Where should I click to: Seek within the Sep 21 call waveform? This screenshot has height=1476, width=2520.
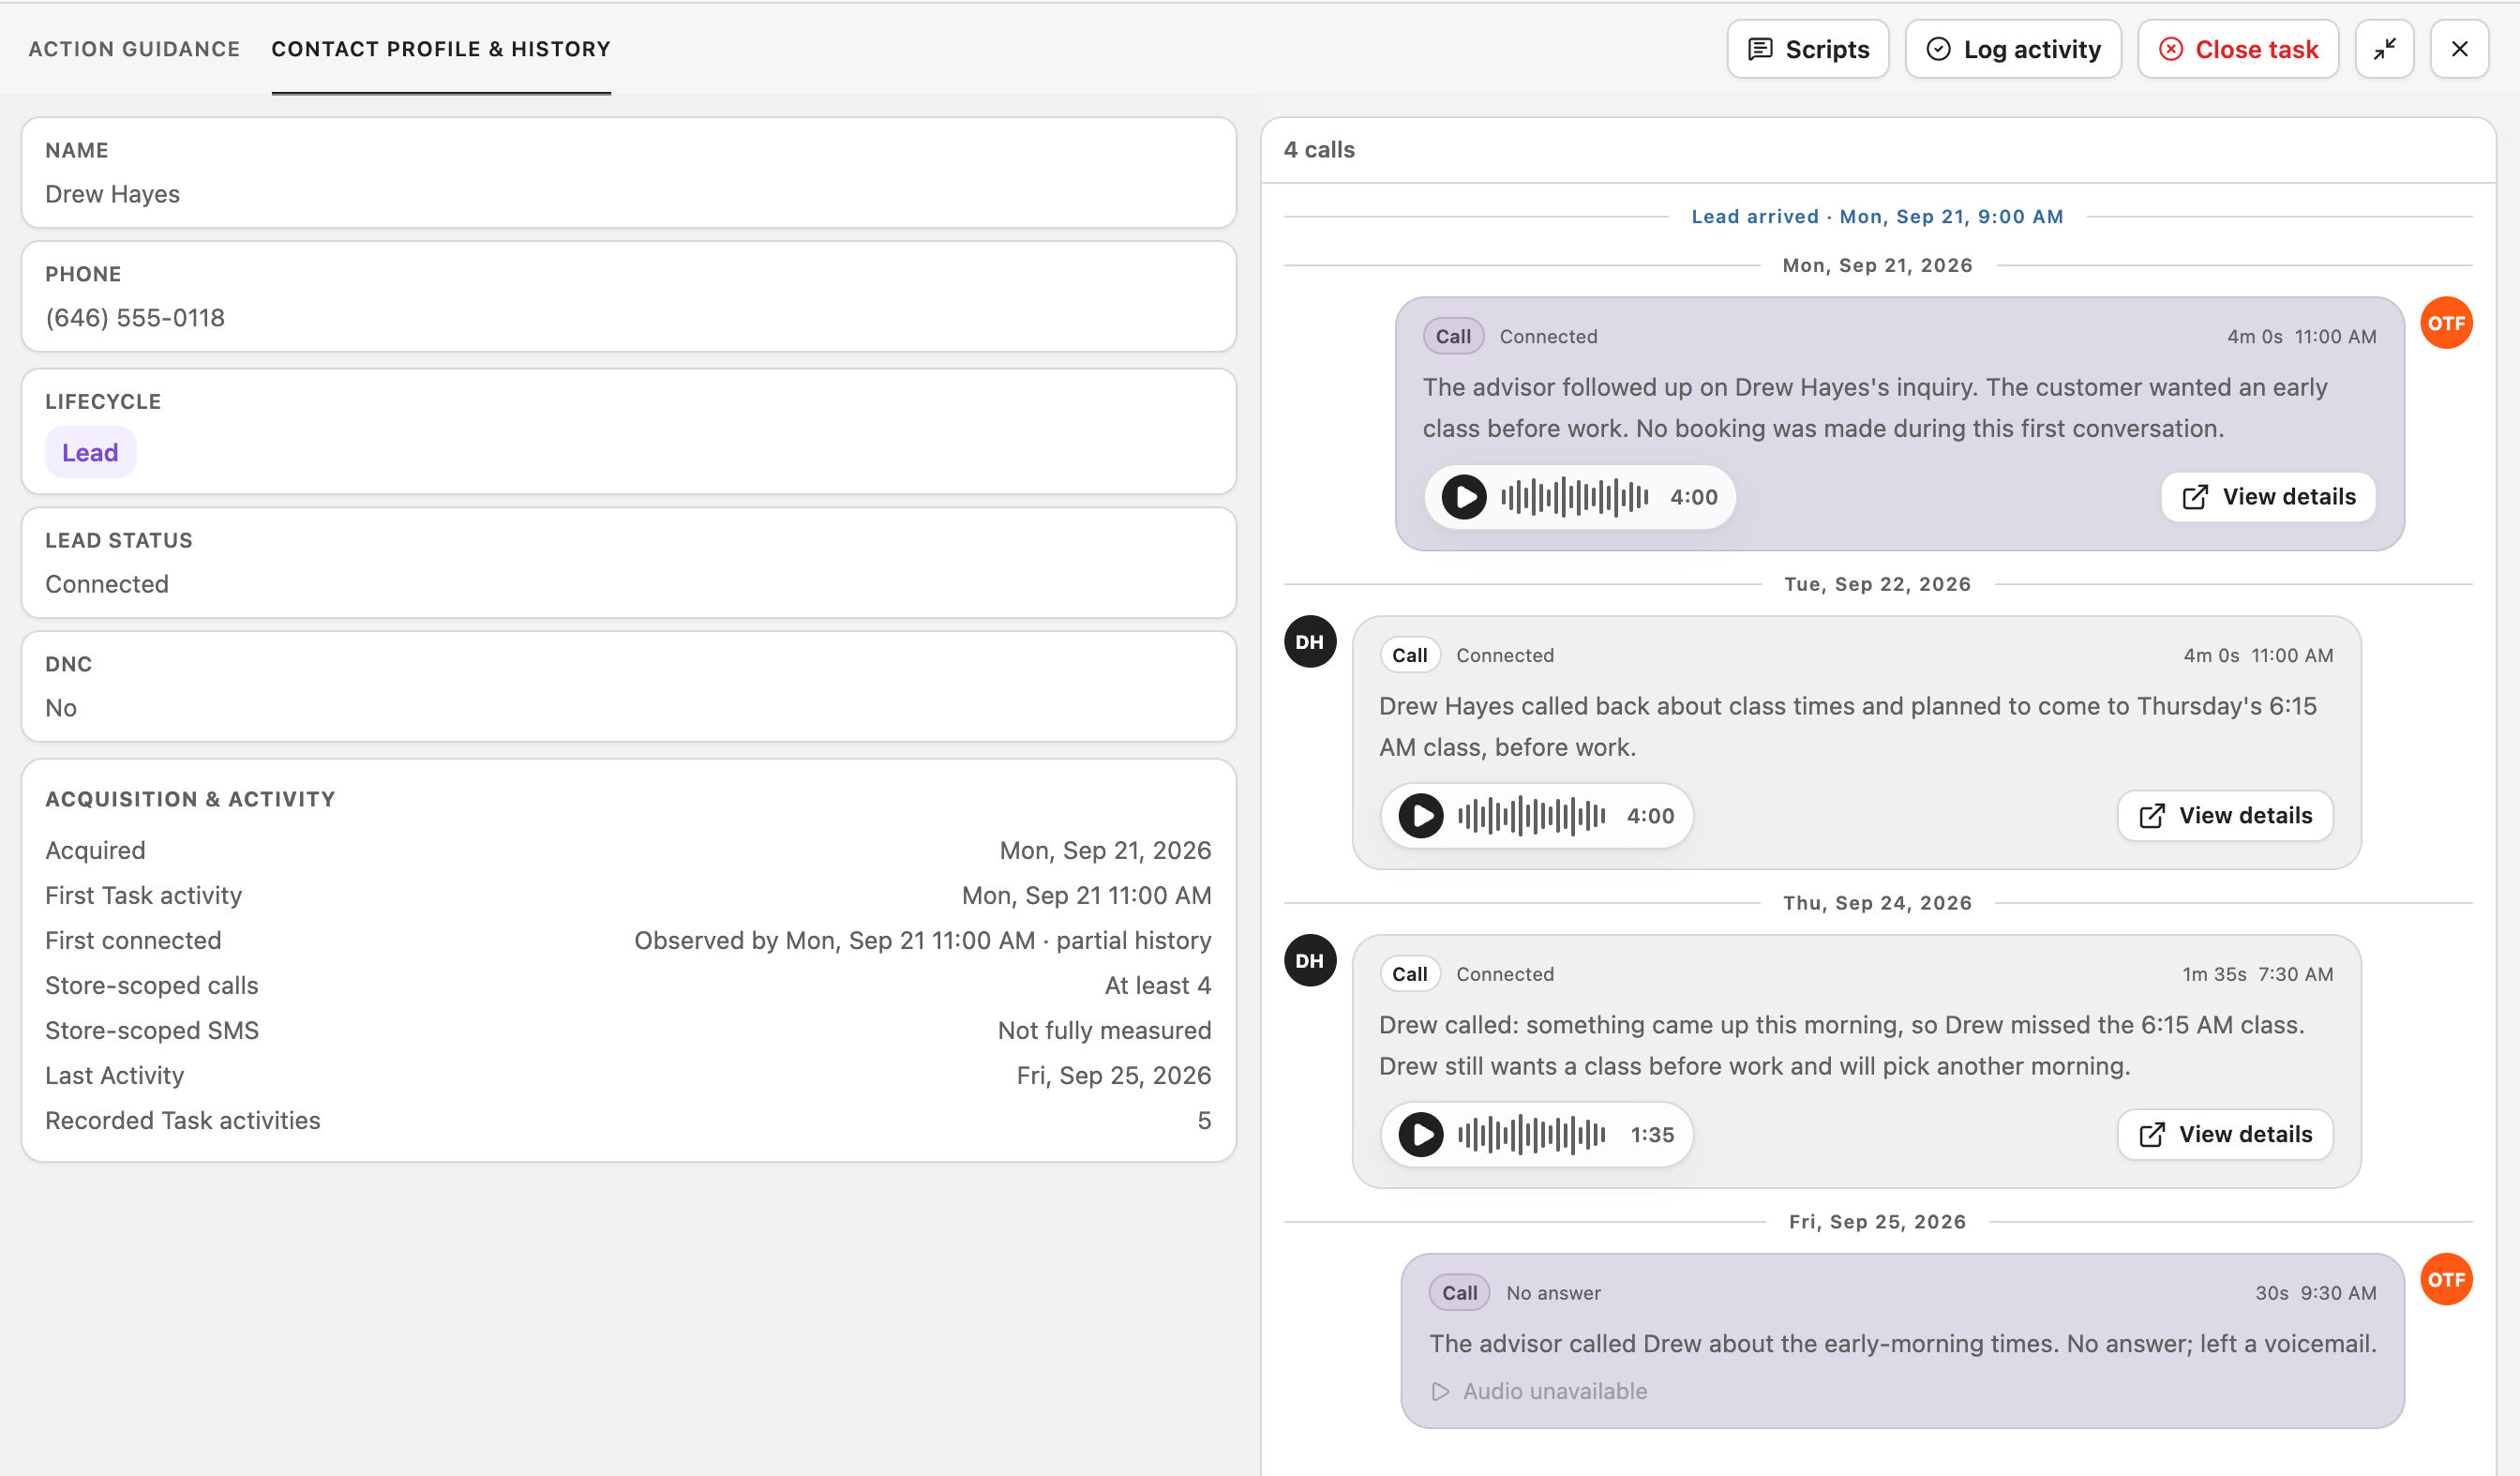[x=1575, y=497]
